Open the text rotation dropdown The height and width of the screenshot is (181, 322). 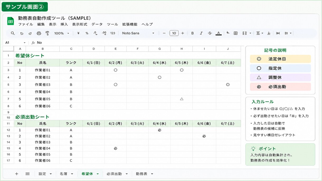288,33
